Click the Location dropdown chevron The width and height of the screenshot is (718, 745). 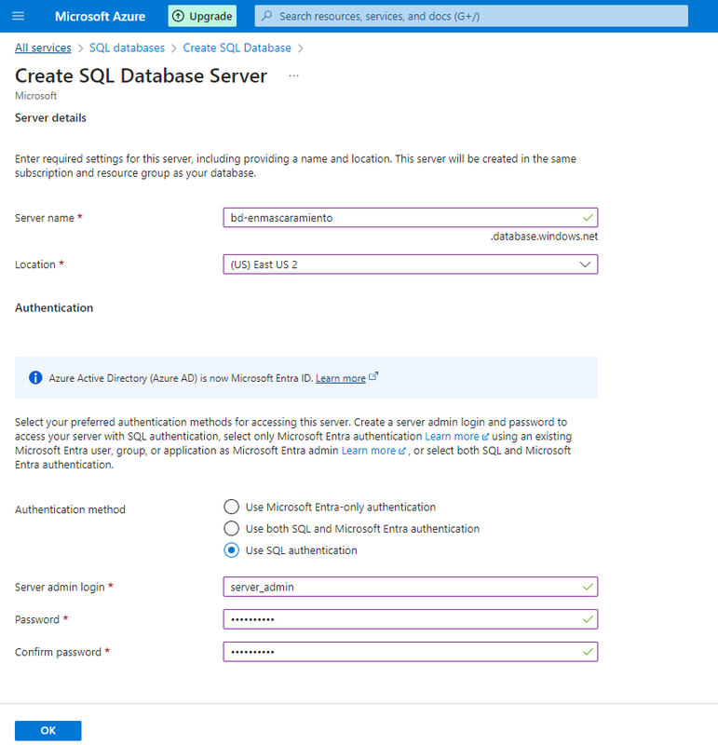[x=585, y=264]
